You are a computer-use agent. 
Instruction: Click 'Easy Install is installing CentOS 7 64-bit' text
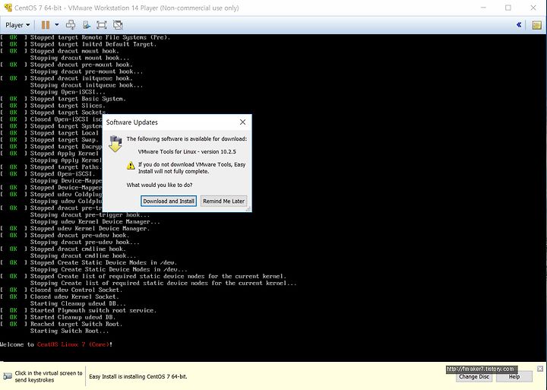[138, 377]
